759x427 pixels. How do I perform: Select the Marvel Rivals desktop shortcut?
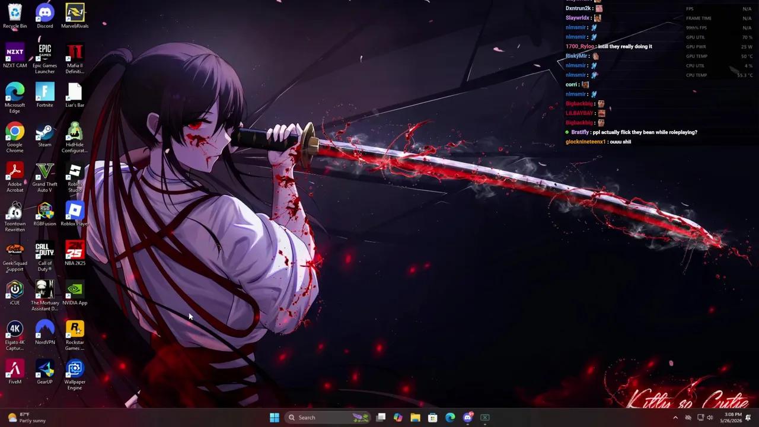(75, 16)
